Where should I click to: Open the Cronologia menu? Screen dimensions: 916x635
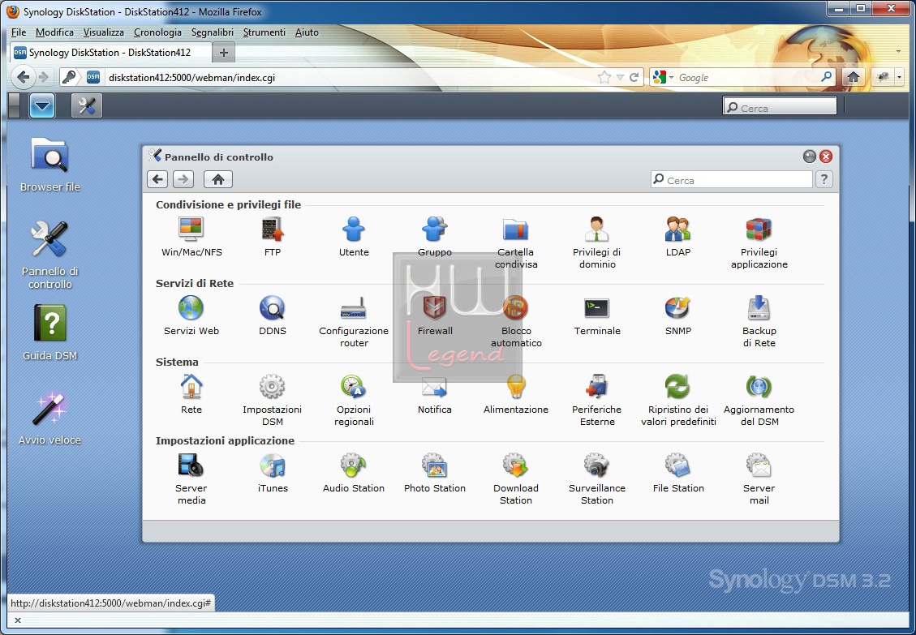coord(157,32)
